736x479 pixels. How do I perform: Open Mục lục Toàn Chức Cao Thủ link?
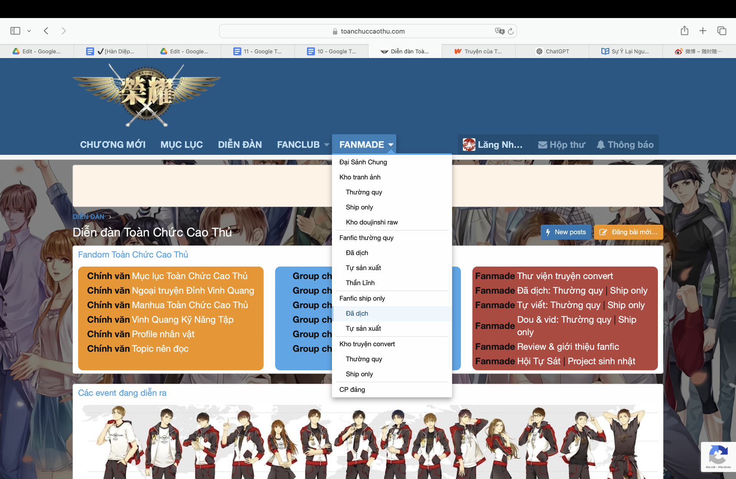tap(190, 276)
